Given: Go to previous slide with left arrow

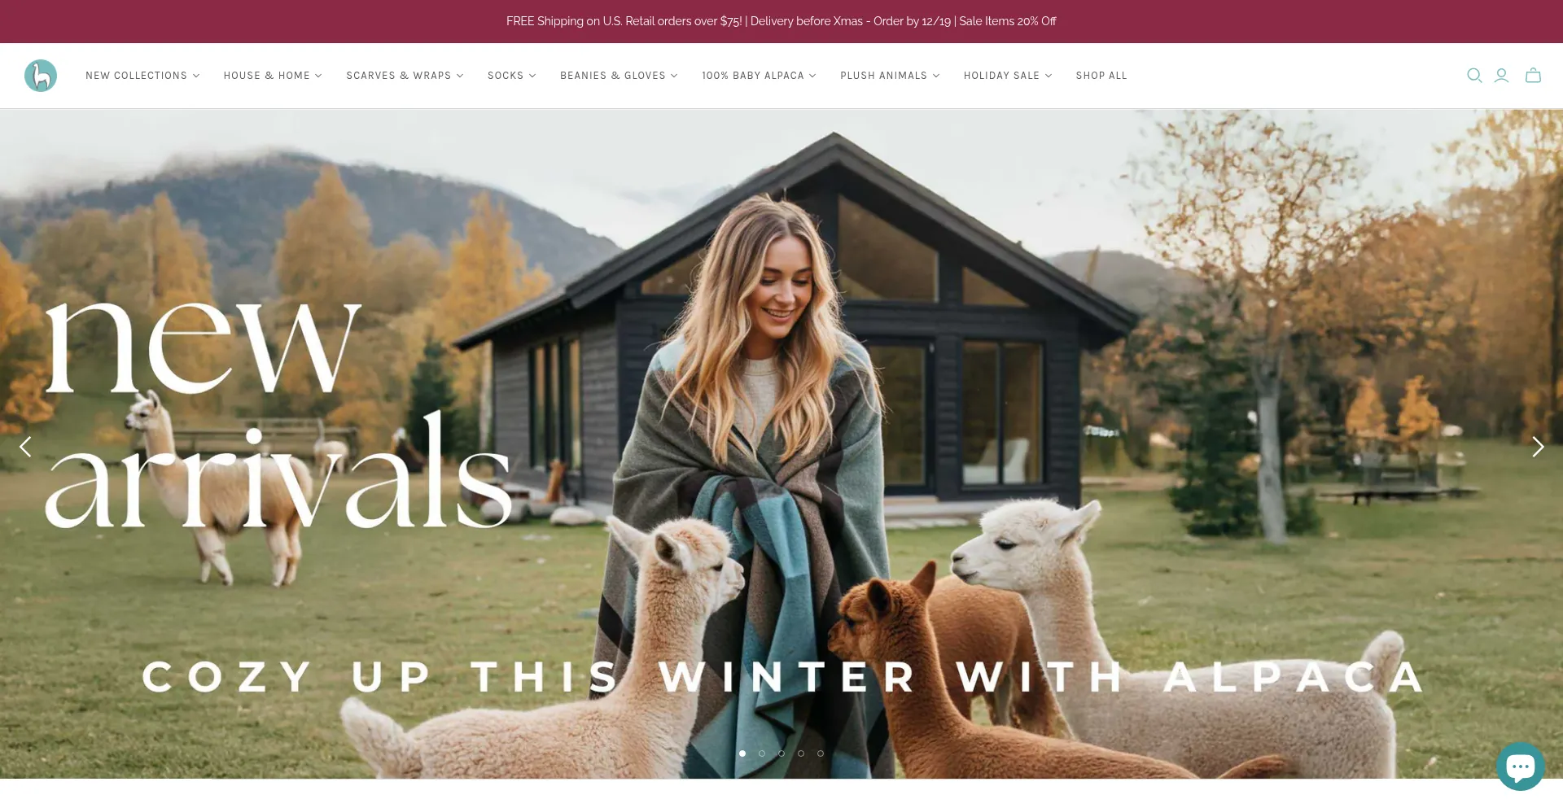Looking at the screenshot, I should click(x=25, y=447).
